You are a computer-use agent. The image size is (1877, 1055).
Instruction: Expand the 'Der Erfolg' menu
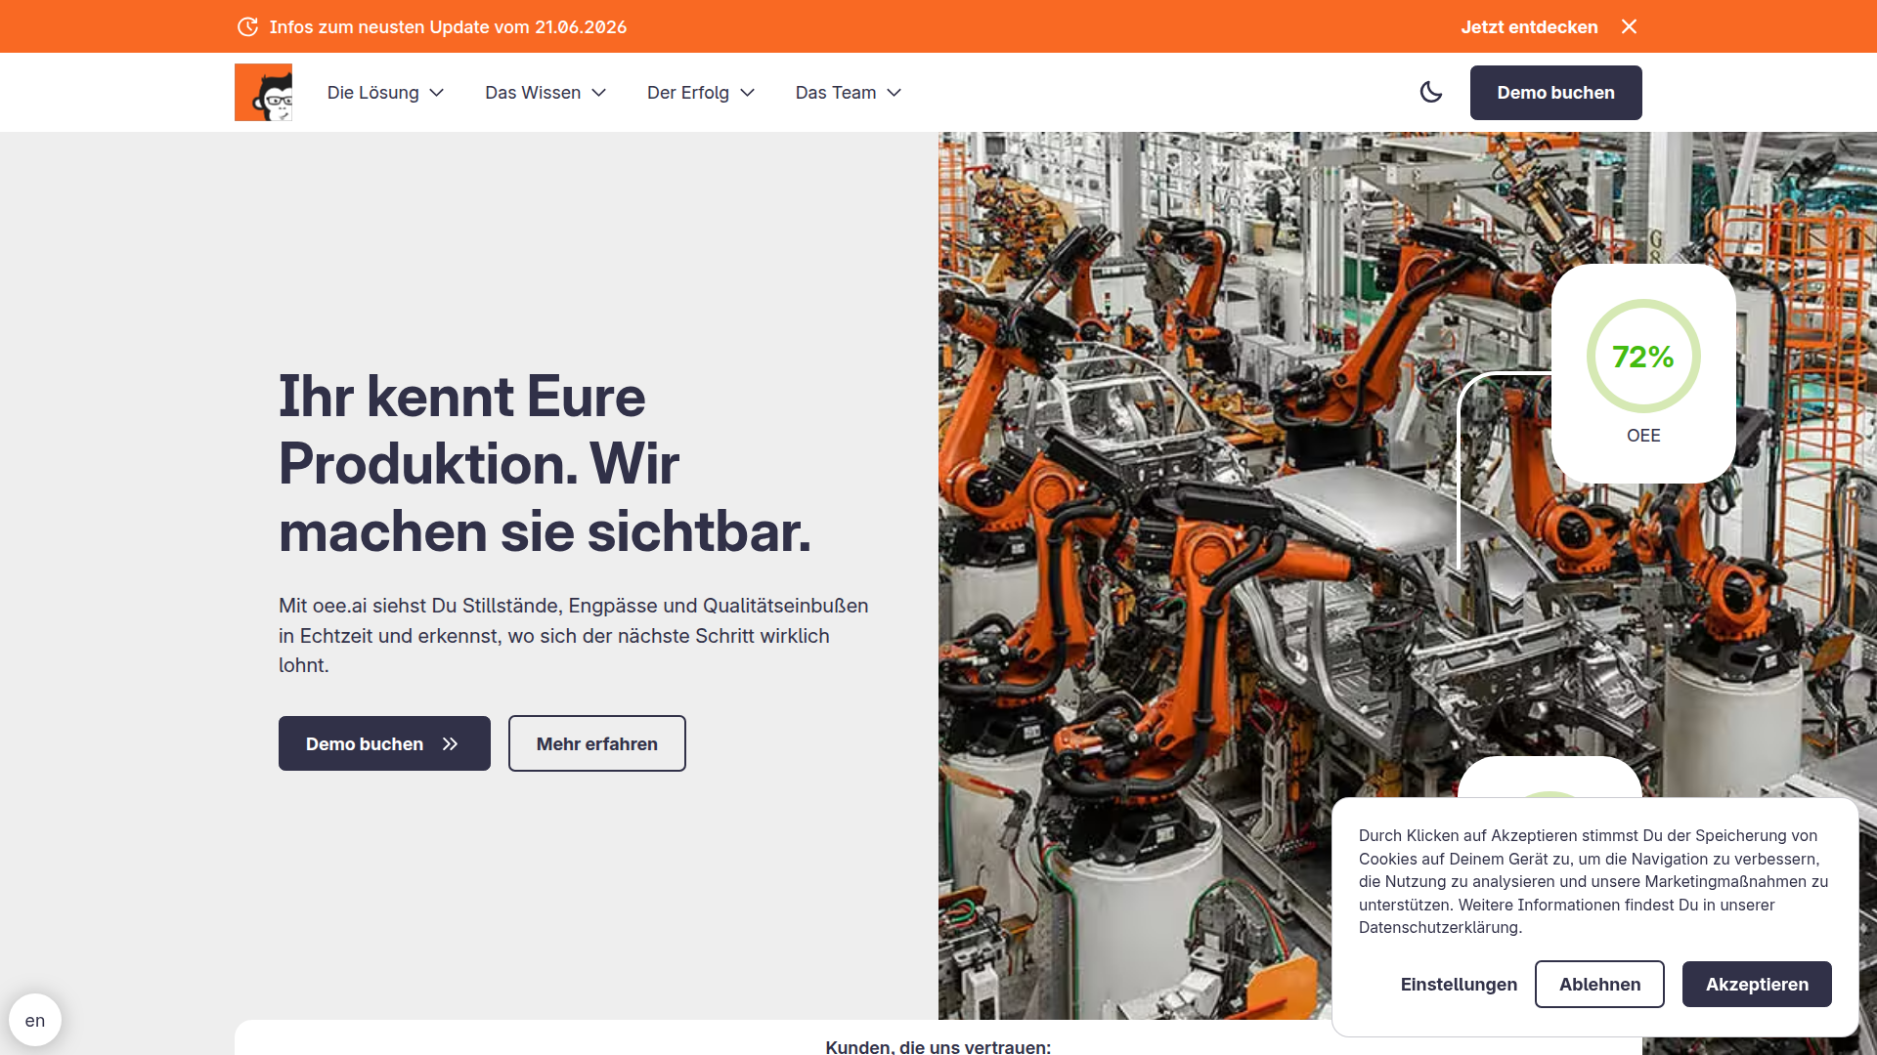pyautogui.click(x=701, y=93)
